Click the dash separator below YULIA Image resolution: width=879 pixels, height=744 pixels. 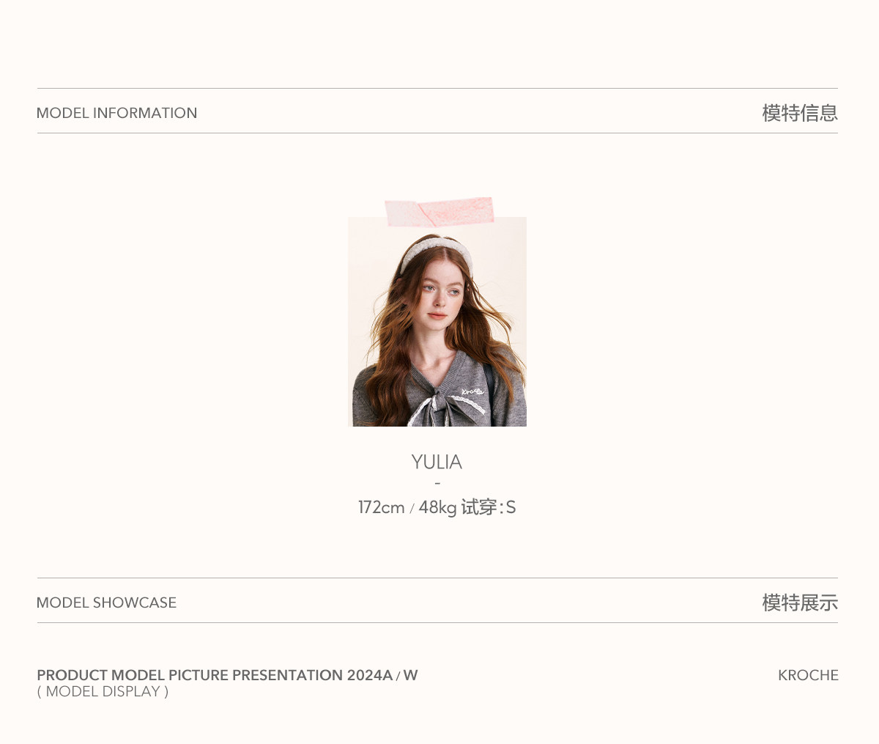click(437, 484)
